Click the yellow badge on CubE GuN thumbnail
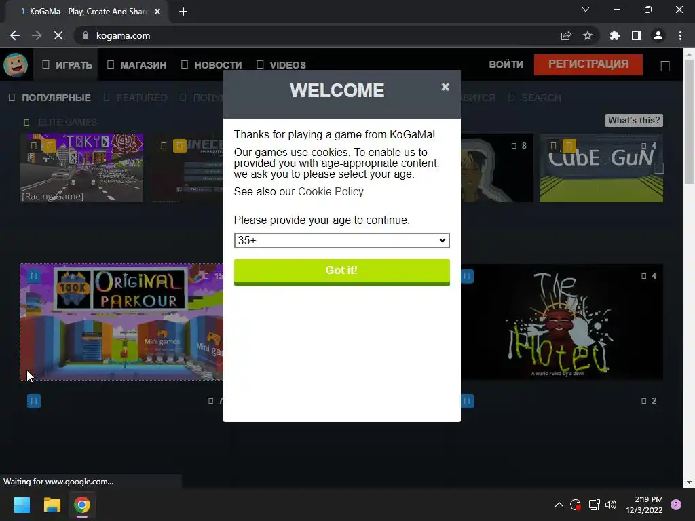Viewport: 695px width, 521px height. coord(569,146)
